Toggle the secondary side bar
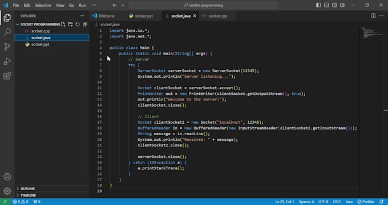Screen dimensions: 388x205 coord(334,5)
